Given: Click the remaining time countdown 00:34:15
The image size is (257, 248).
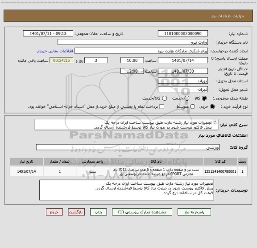Looking at the screenshot, I should tap(62, 61).
